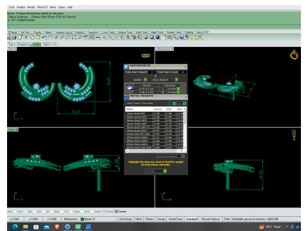308x231 pixels.
Task: Open the Use Object Materials dropdown
Action: (170, 156)
